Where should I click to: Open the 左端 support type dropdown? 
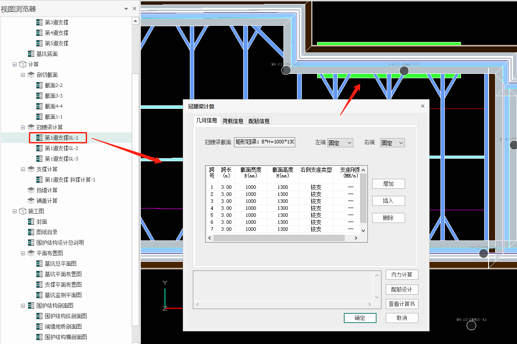pos(340,142)
